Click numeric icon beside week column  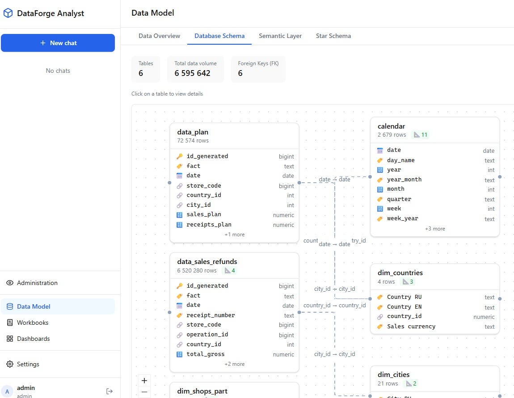[380, 209]
